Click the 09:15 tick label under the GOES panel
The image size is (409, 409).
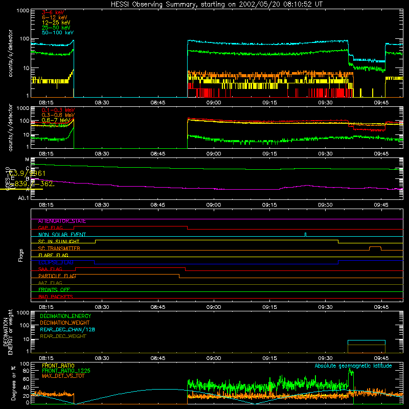click(269, 205)
